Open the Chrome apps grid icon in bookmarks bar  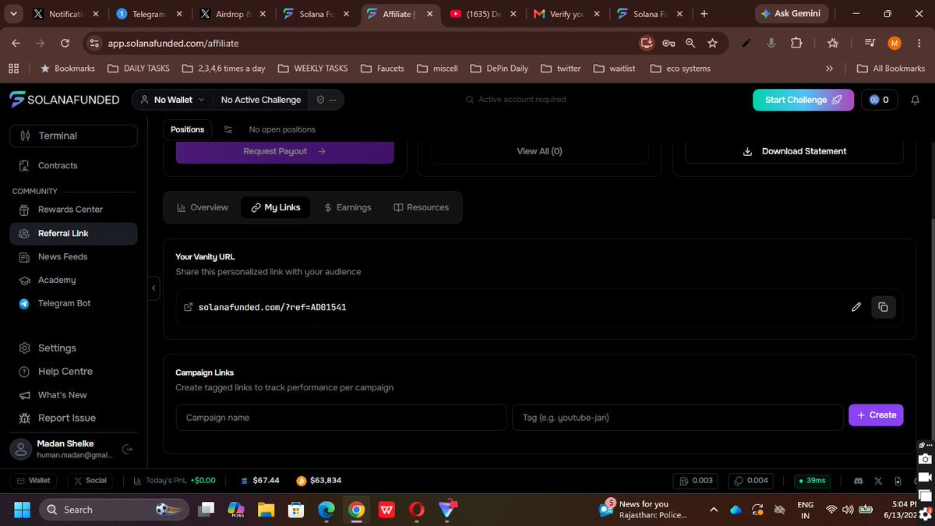point(13,69)
